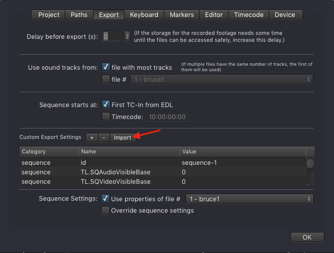Enable 'Override sequence settings' checkbox
Viewport: 334px width, 253px height.
coord(106,210)
